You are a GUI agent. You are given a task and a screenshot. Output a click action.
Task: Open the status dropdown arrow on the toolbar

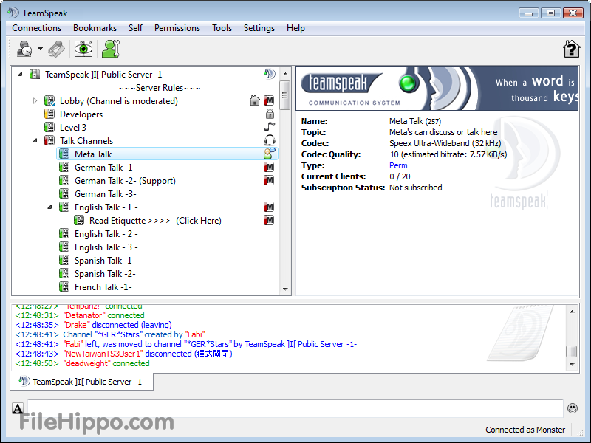(x=39, y=49)
